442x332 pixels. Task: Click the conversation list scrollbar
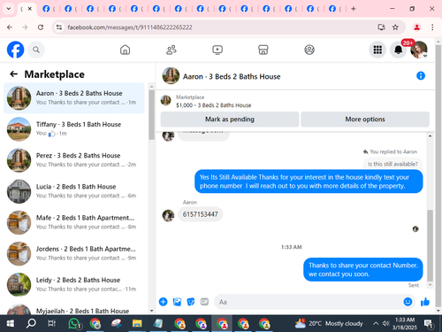tap(152, 115)
